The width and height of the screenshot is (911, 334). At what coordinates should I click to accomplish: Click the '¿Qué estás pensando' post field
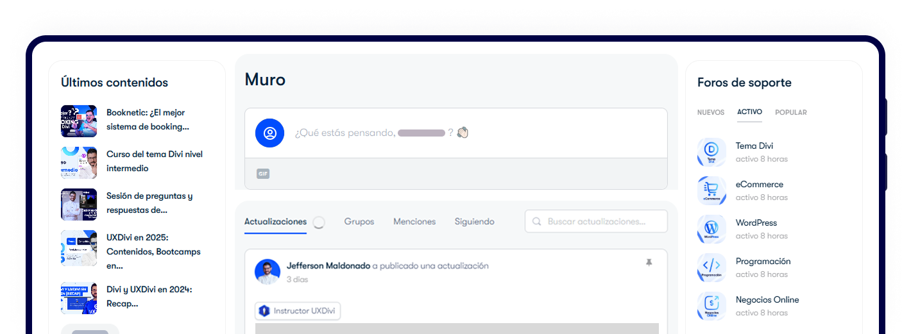coord(456,133)
